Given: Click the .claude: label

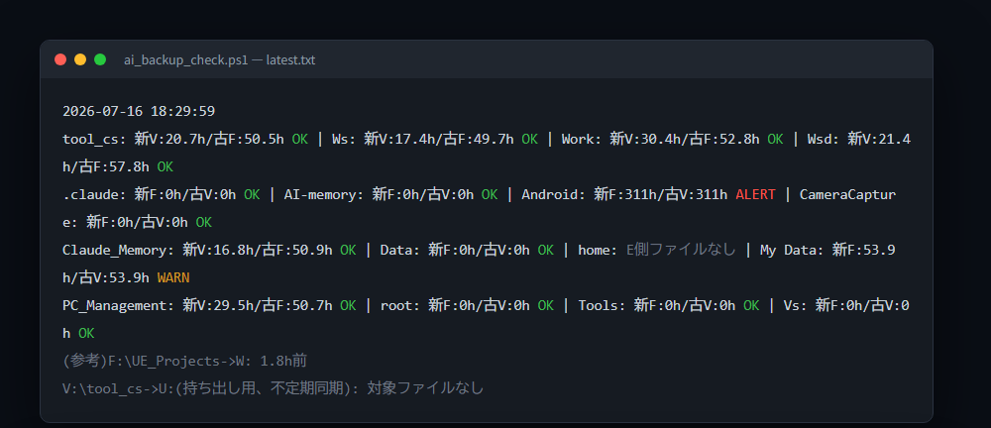Looking at the screenshot, I should (x=95, y=195).
